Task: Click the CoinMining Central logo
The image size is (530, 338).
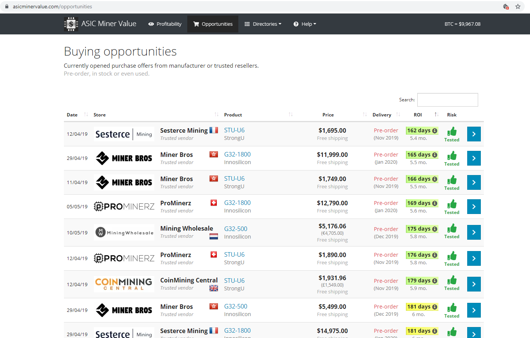Action: pyautogui.click(x=124, y=284)
